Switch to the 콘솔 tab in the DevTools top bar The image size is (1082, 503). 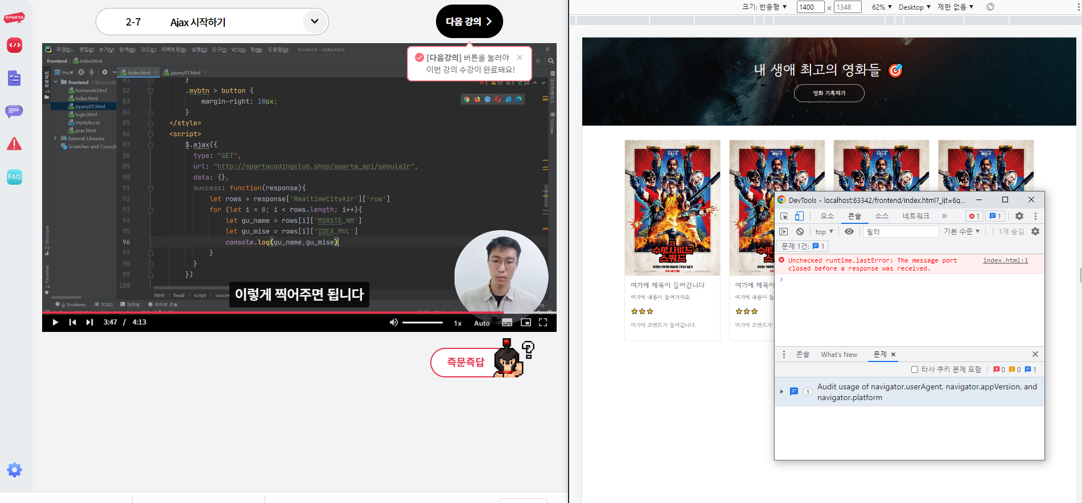click(854, 216)
